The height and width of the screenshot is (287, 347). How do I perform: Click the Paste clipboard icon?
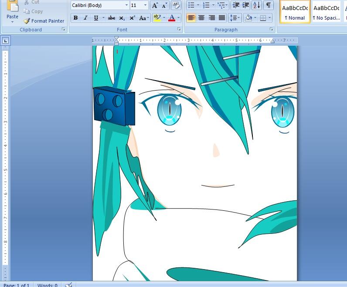(x=12, y=6)
